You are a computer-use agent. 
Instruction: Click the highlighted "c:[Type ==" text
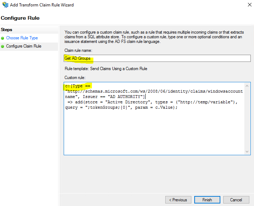point(78,86)
